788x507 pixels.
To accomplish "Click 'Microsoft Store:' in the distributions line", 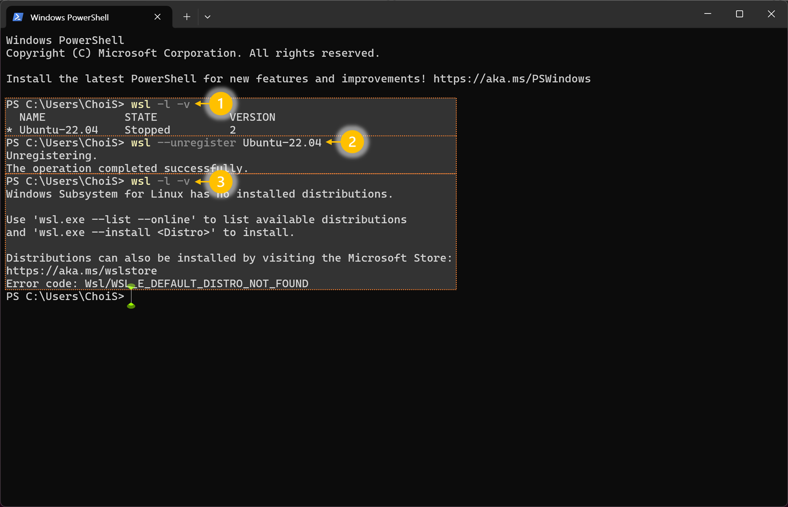I will coord(400,258).
